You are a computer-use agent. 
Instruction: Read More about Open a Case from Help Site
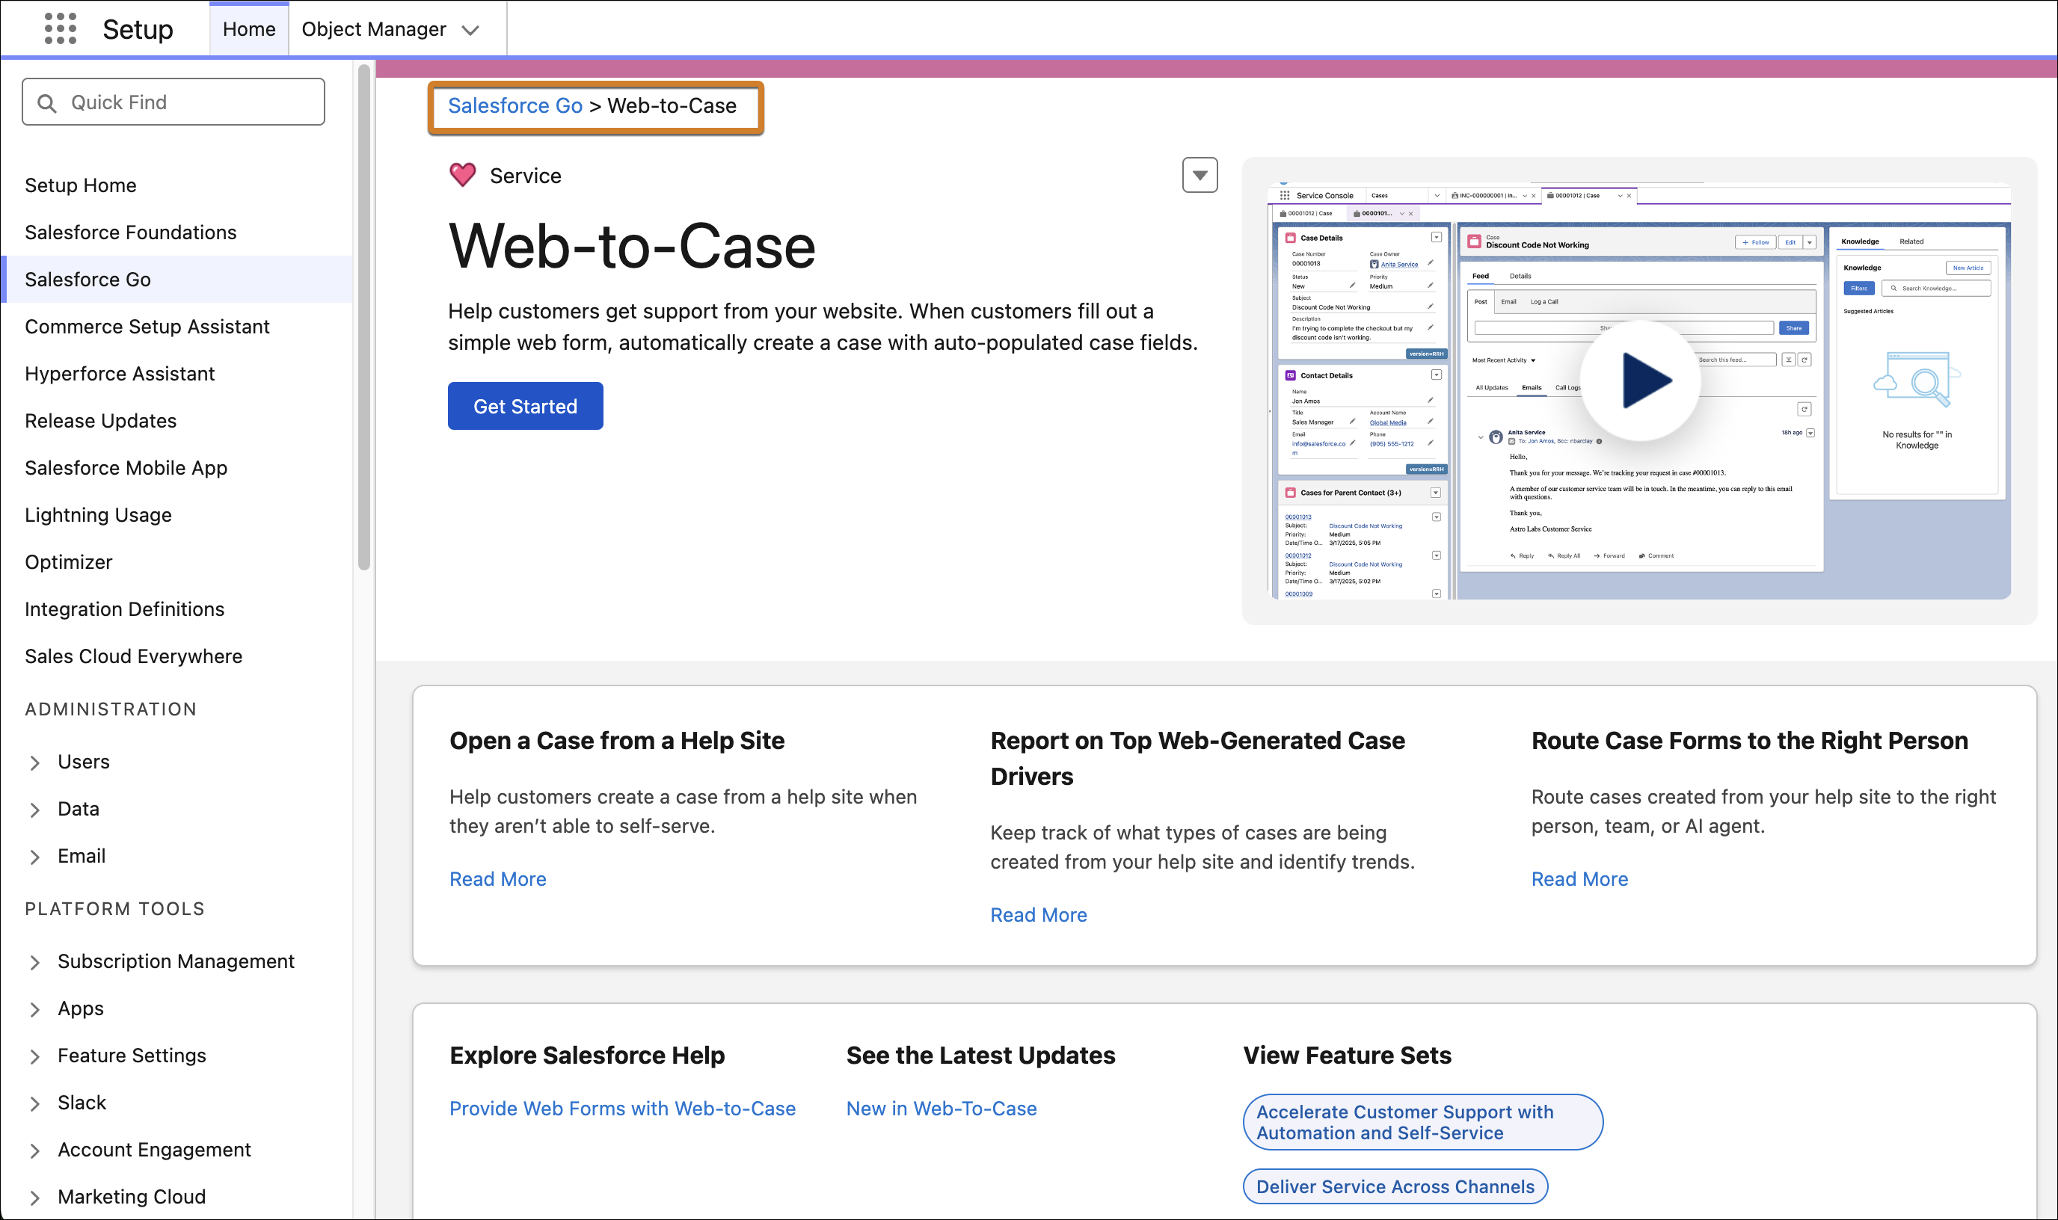point(498,880)
